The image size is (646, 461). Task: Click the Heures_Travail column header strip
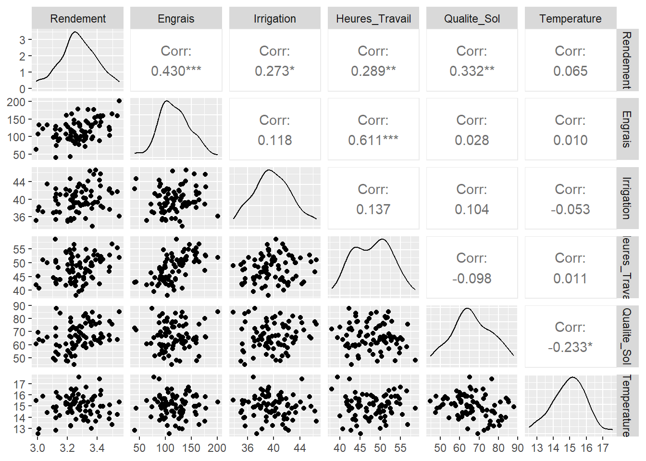pos(373,19)
